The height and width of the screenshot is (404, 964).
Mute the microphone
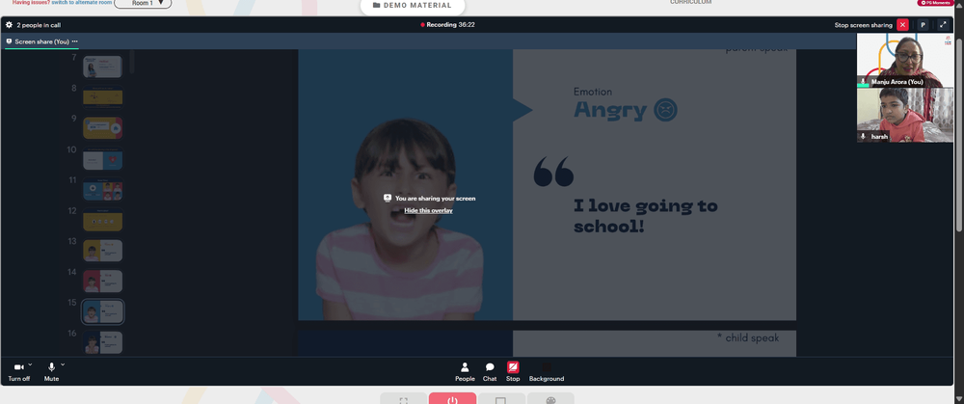point(51,371)
